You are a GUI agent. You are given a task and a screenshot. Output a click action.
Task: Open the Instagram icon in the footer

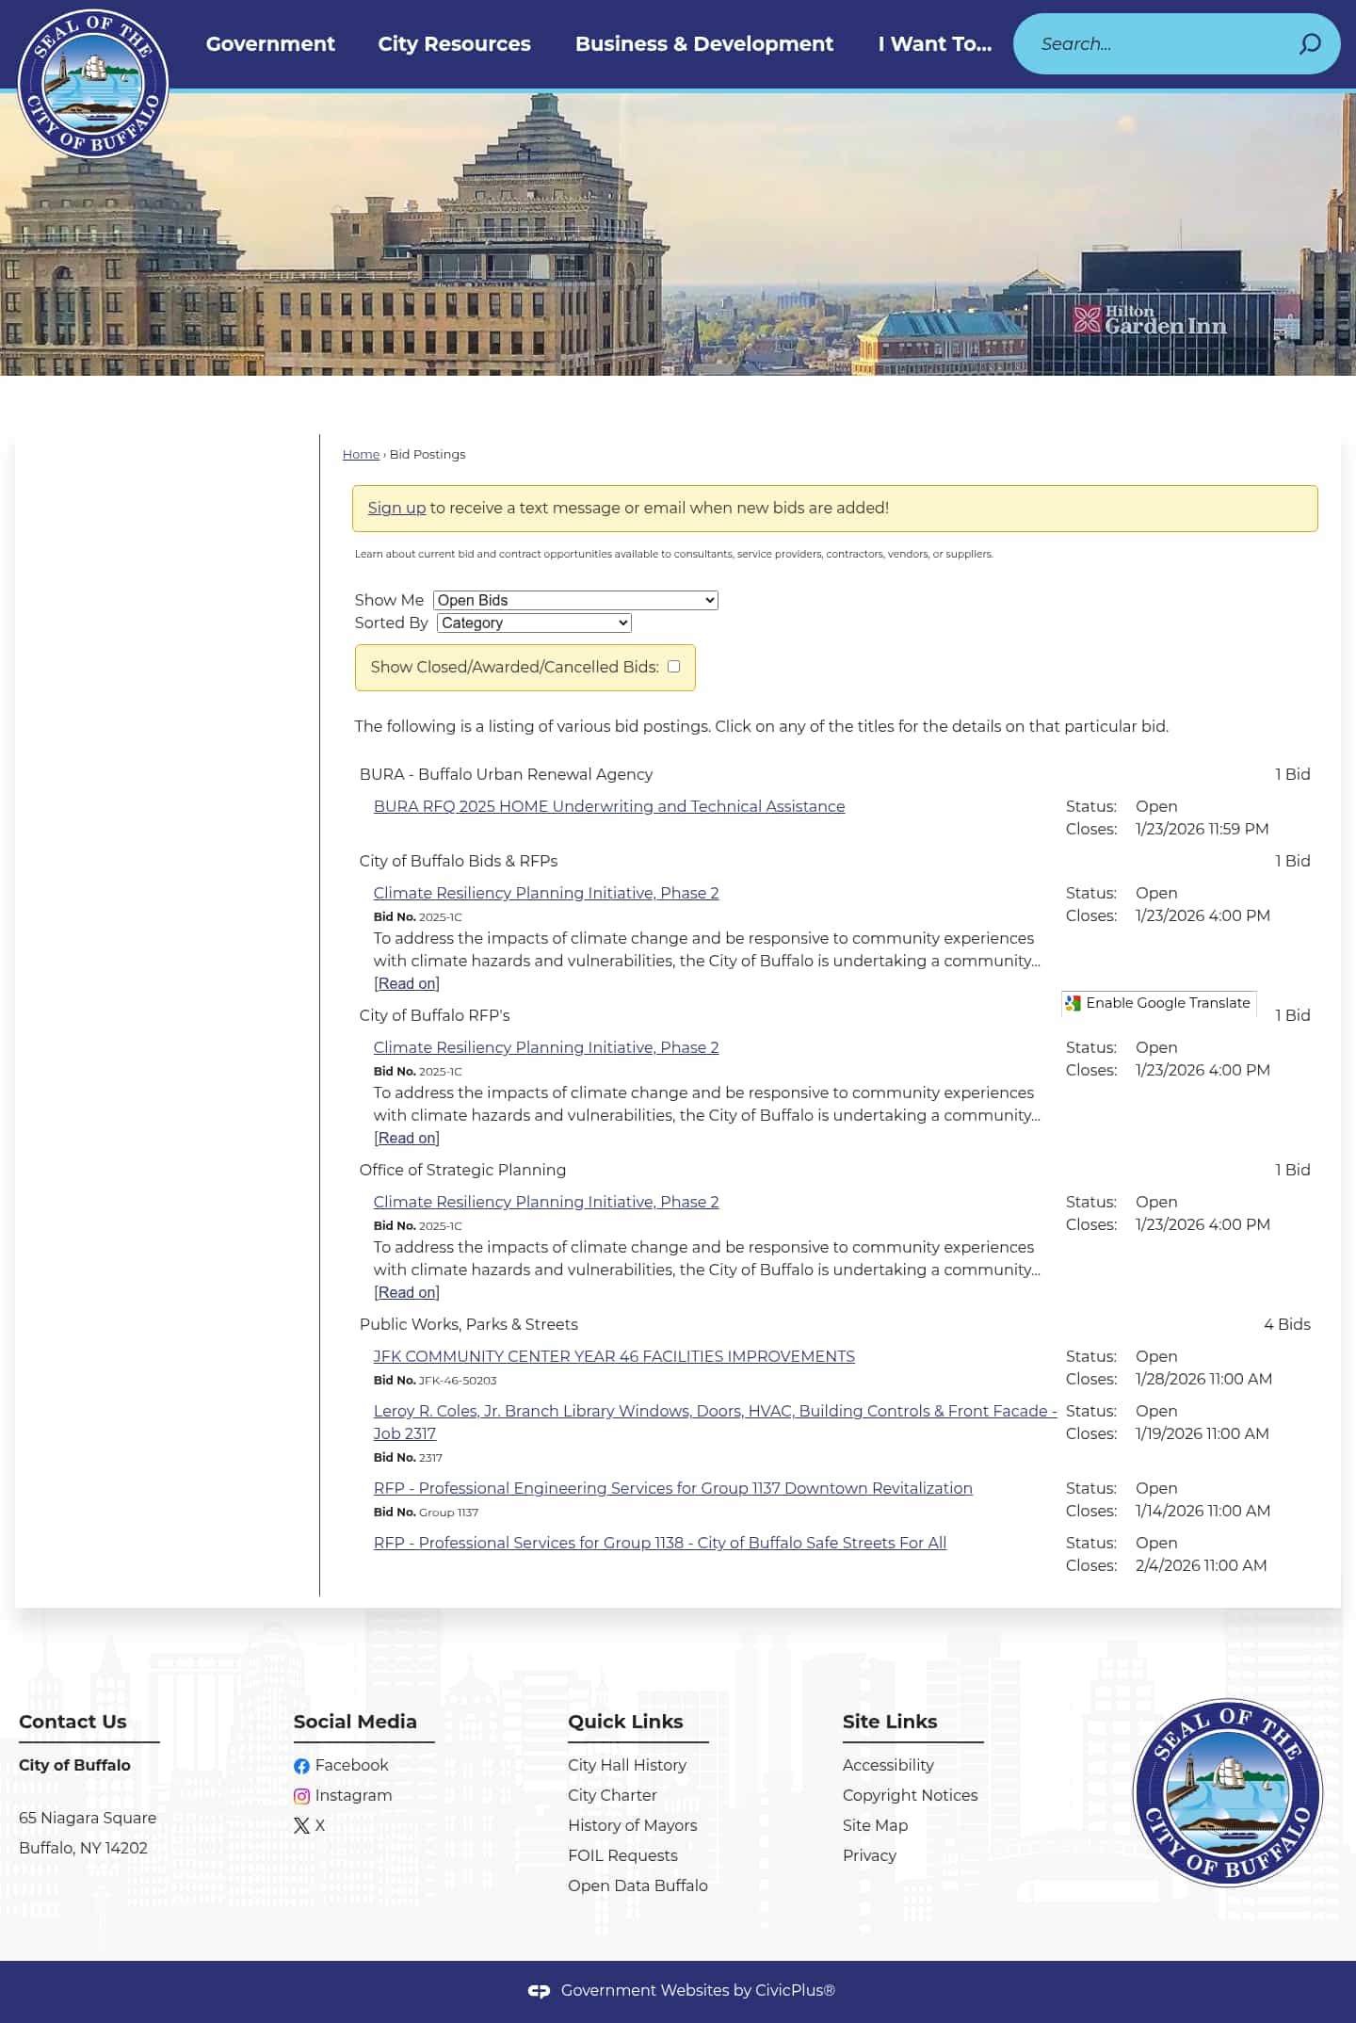pyautogui.click(x=301, y=1796)
